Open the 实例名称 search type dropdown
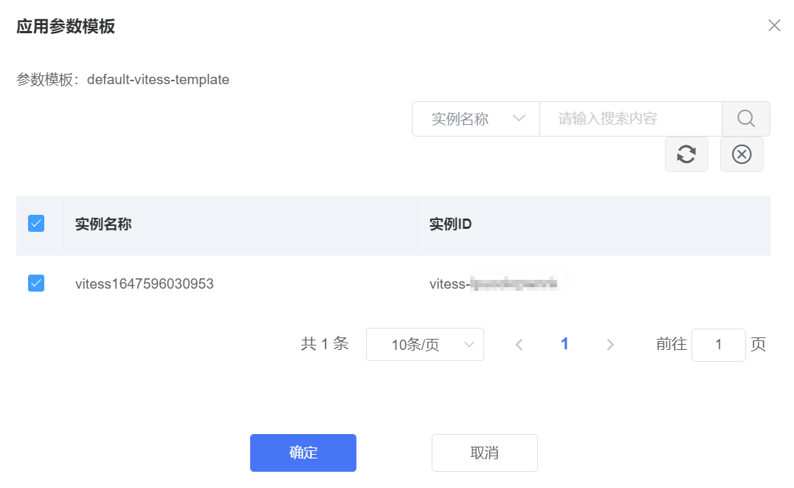 [476, 119]
